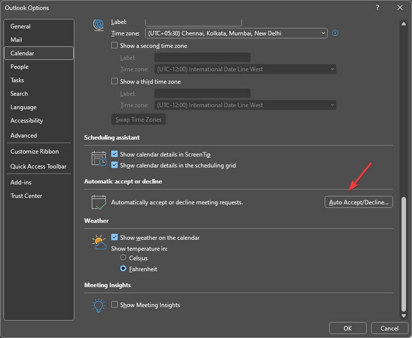This screenshot has width=412, height=338.
Task: Click the Automatically accept or decline meeting requests text
Action: coord(177,202)
